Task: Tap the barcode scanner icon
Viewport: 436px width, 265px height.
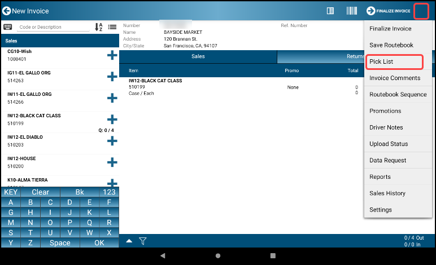Action: coord(351,11)
